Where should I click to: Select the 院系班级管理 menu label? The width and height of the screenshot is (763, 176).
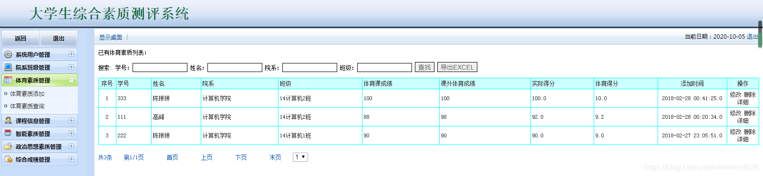tap(33, 68)
